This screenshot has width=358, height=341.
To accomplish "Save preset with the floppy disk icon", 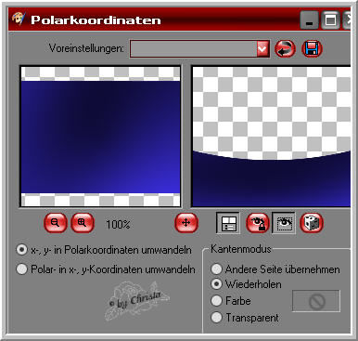I will [x=312, y=49].
